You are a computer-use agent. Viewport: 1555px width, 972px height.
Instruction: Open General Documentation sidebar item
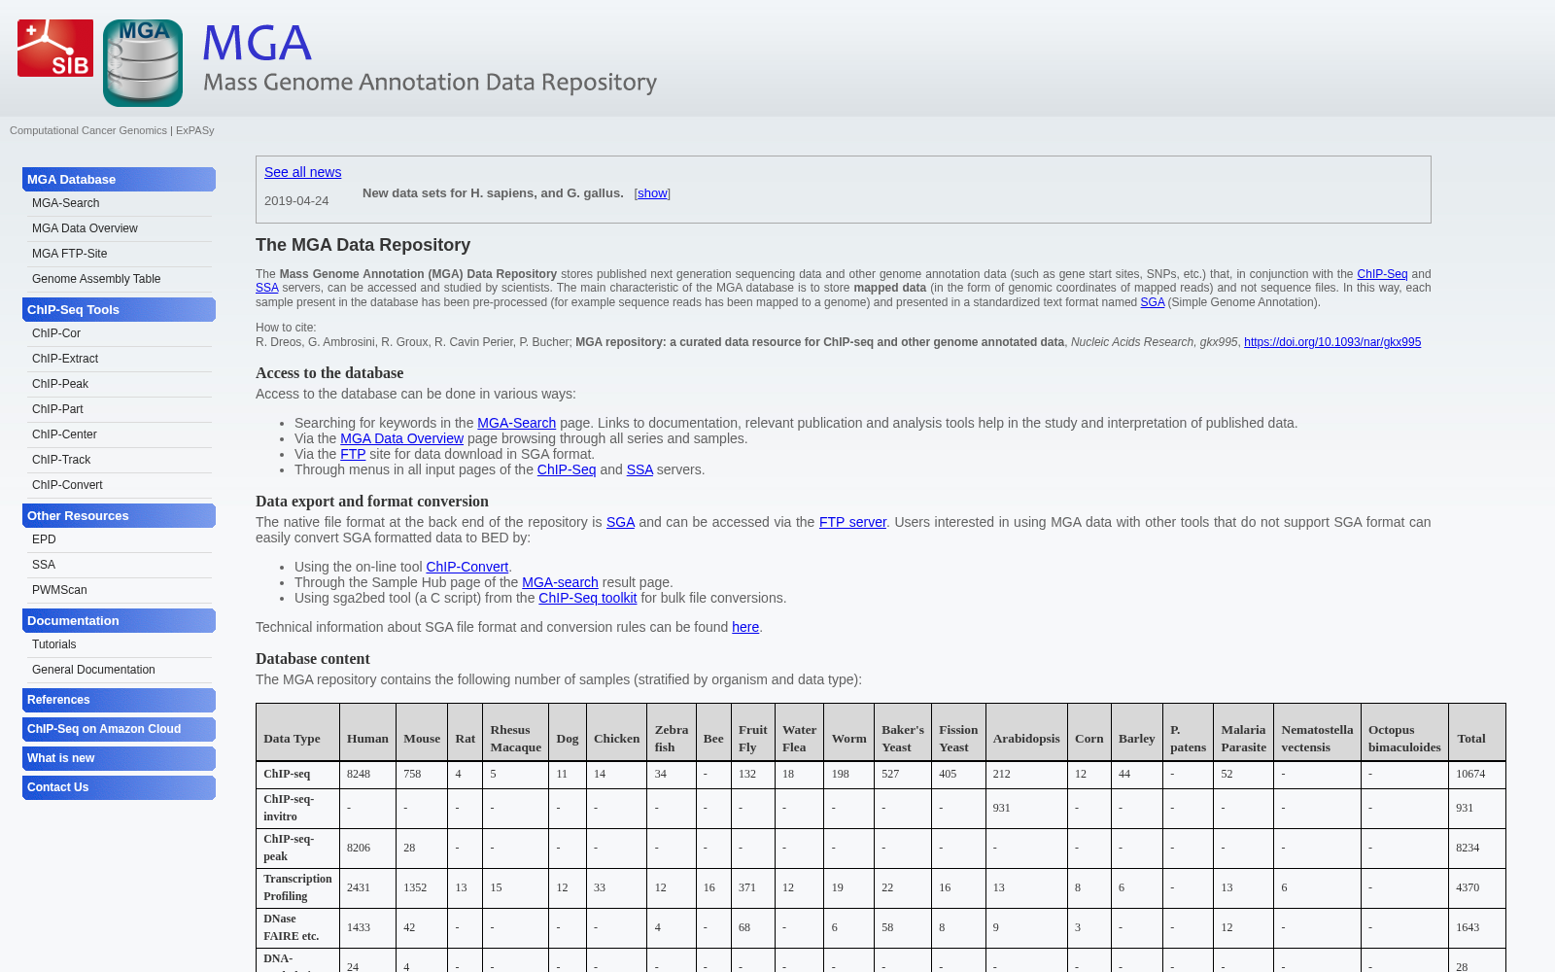point(93,670)
